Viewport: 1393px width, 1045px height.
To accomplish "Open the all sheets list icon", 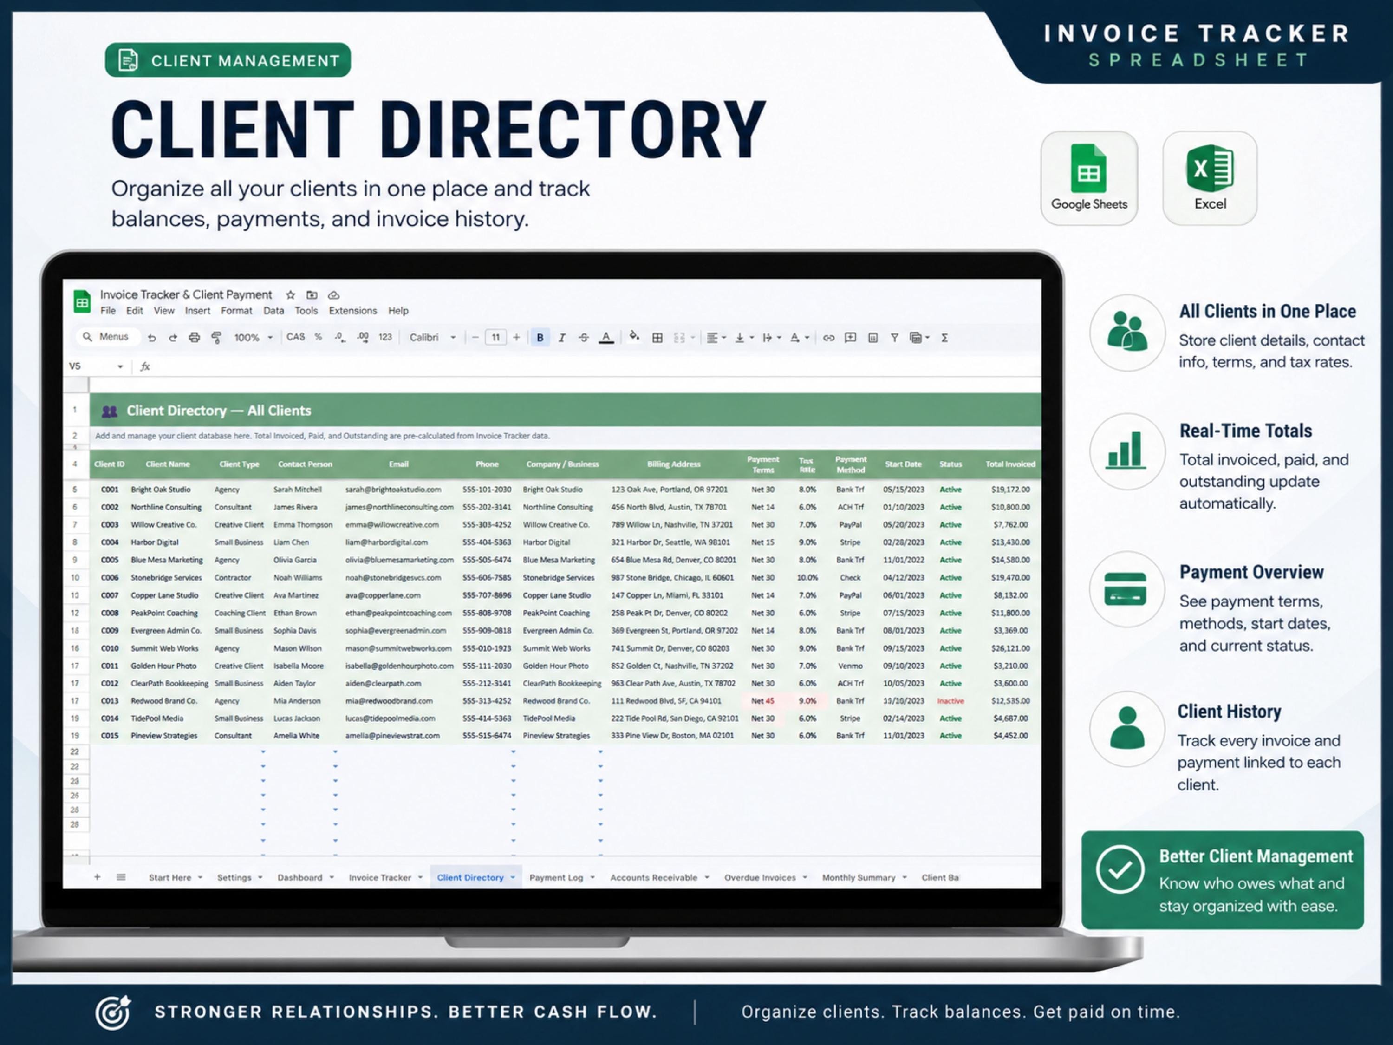I will [121, 877].
